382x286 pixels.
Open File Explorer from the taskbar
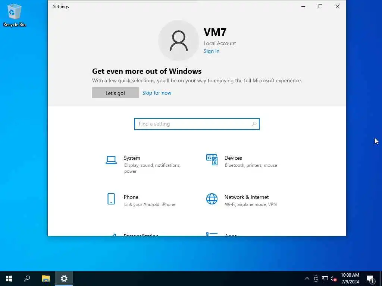click(46, 279)
